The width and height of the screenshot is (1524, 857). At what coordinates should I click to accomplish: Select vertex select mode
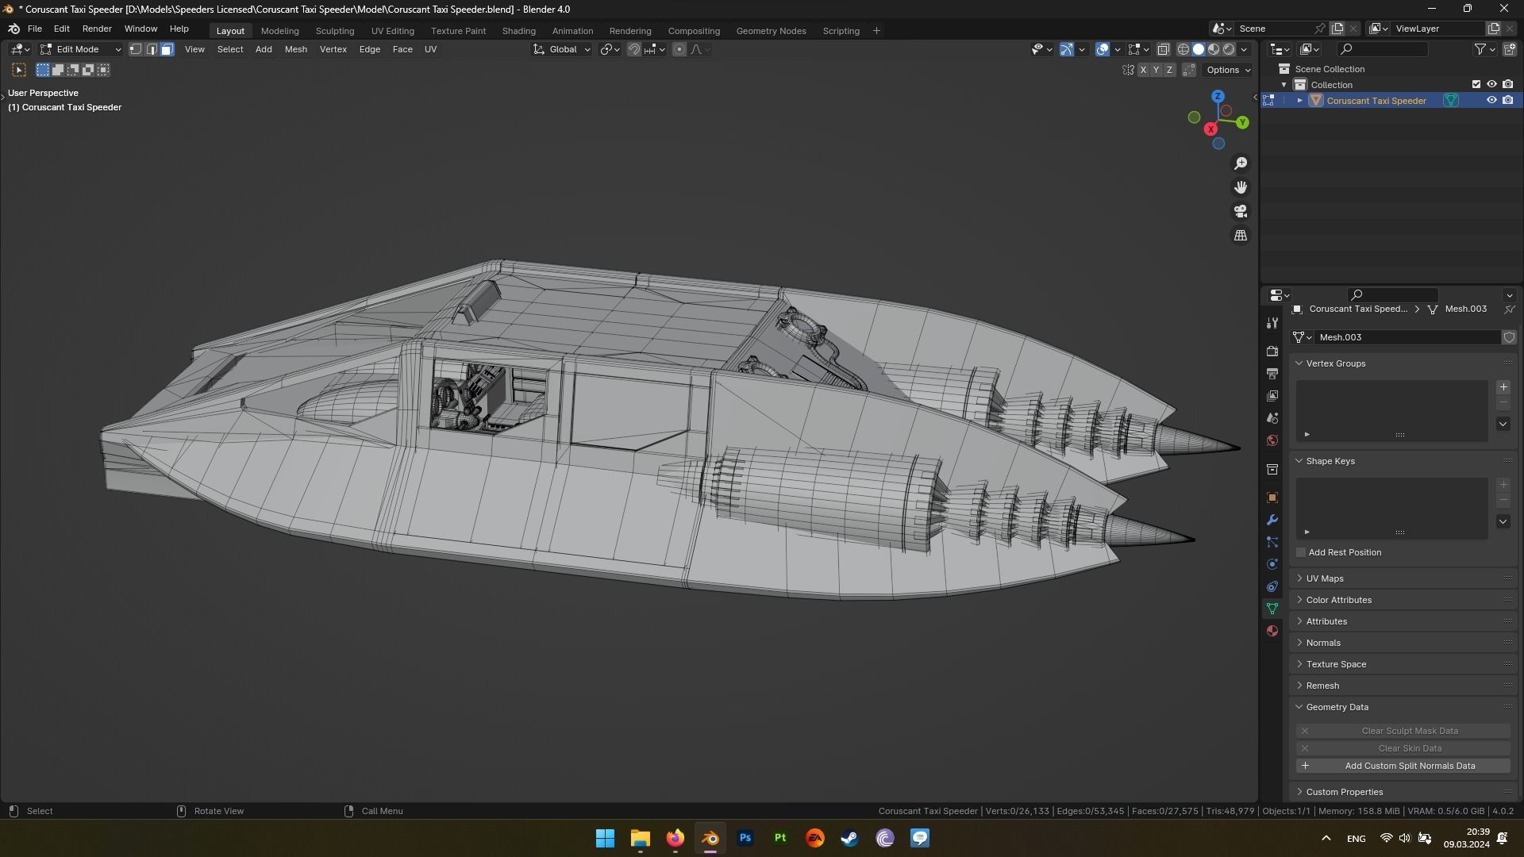[136, 49]
